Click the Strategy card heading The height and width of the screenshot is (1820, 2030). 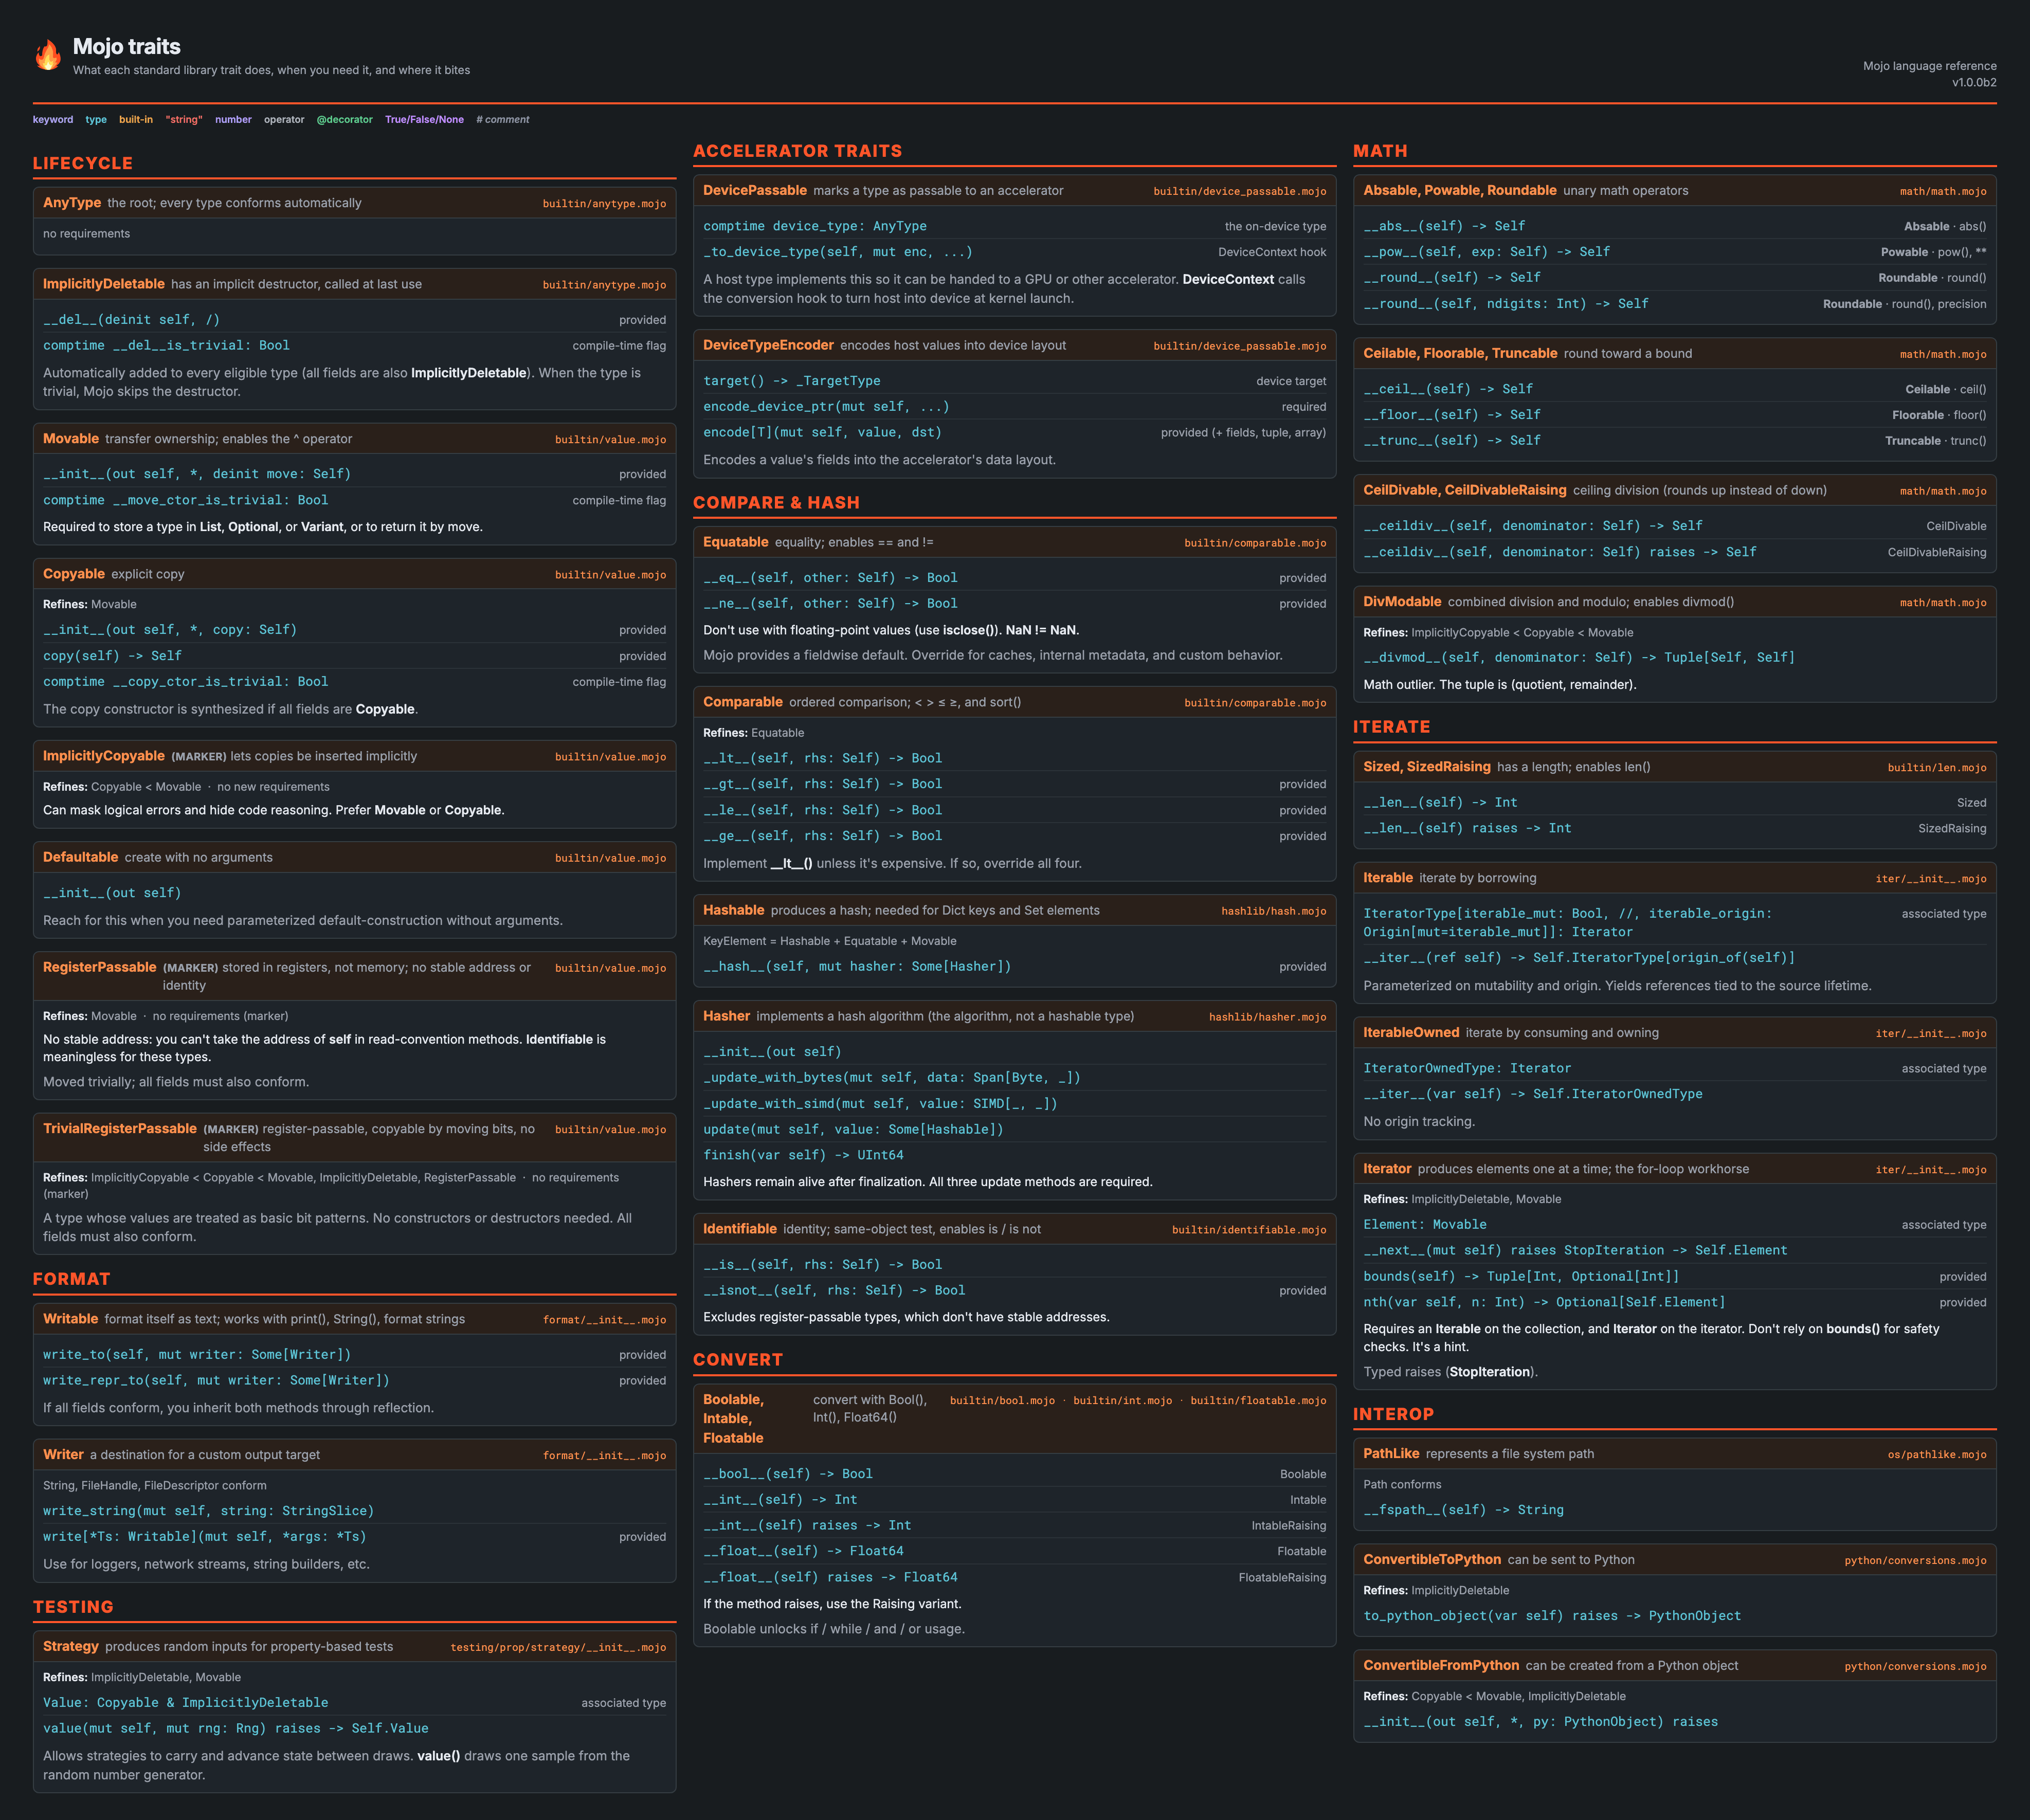(x=71, y=1646)
